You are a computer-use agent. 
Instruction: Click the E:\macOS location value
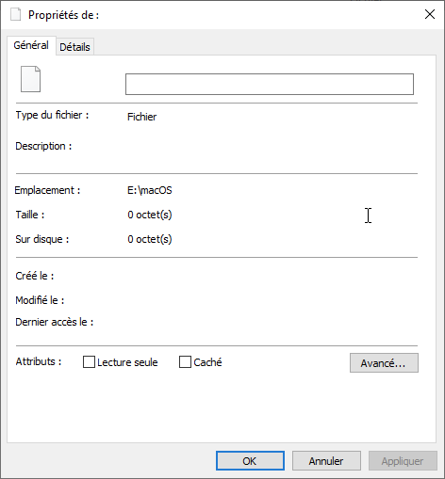[x=150, y=190]
